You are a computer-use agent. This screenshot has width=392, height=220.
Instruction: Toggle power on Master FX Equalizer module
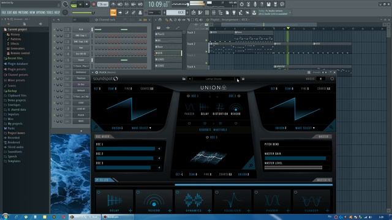(217, 193)
